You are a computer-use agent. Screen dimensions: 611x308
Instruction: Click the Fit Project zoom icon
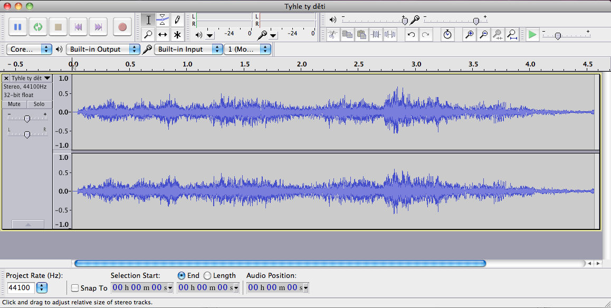[511, 35]
